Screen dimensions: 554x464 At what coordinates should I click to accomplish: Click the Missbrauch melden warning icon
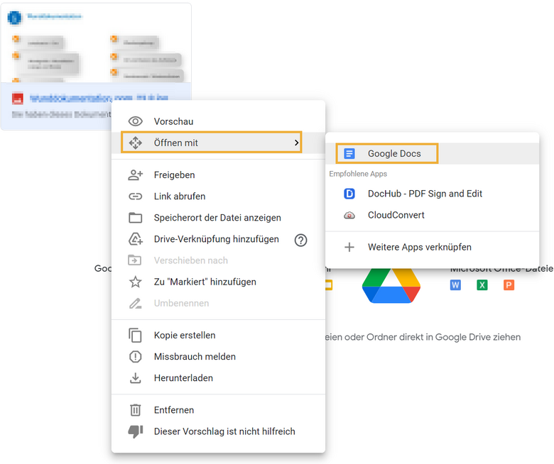point(136,357)
